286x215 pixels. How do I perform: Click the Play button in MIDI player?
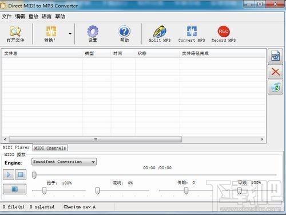(9, 174)
